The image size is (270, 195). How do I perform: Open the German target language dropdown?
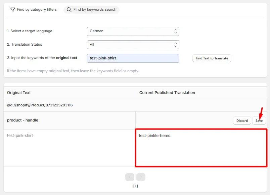133,31
